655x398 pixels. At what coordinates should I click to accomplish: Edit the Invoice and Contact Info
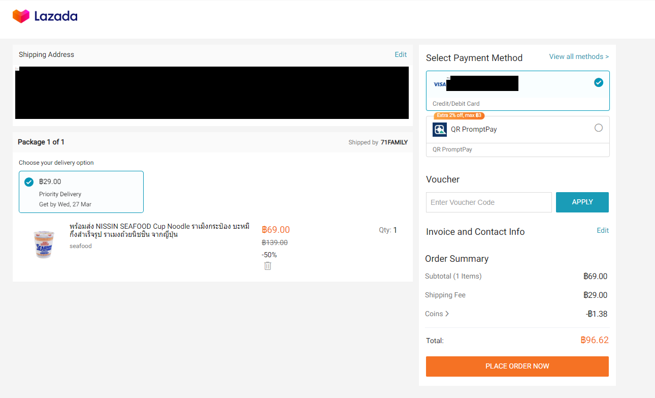[603, 230]
